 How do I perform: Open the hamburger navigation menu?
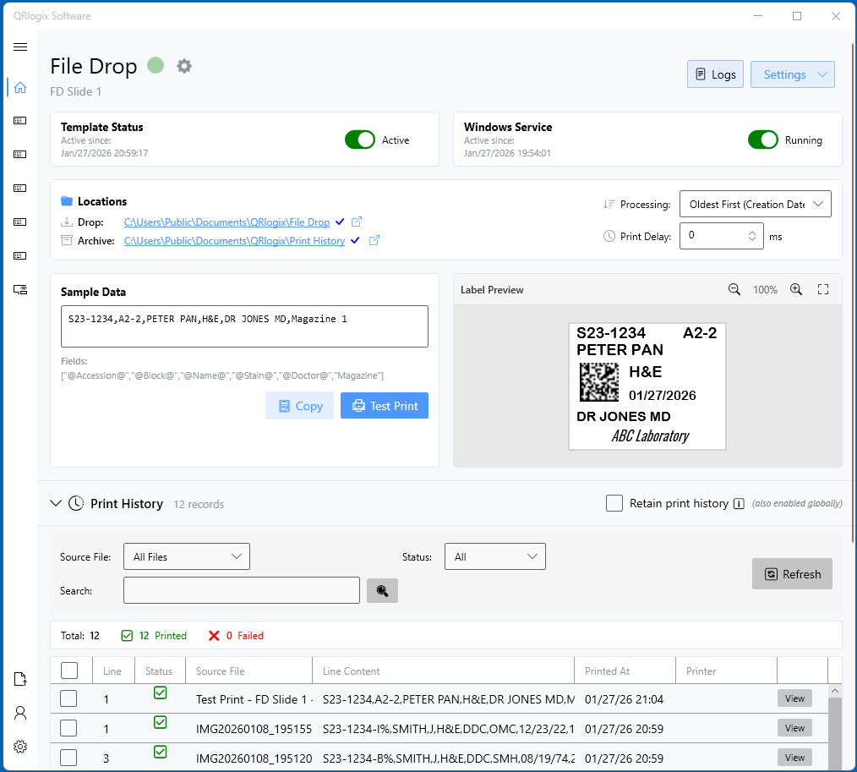click(20, 47)
